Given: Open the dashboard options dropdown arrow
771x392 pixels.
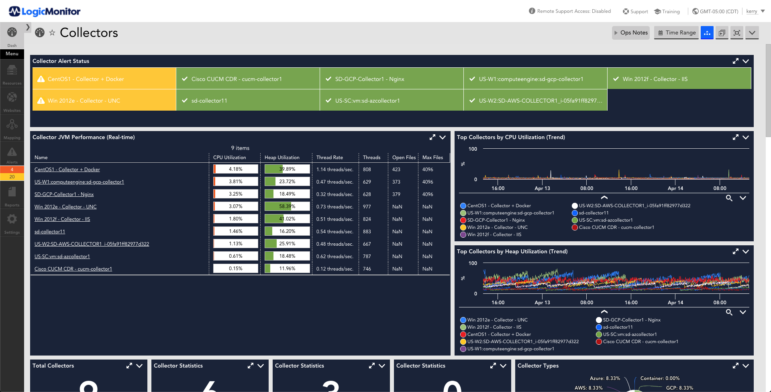Looking at the screenshot, I should (752, 33).
